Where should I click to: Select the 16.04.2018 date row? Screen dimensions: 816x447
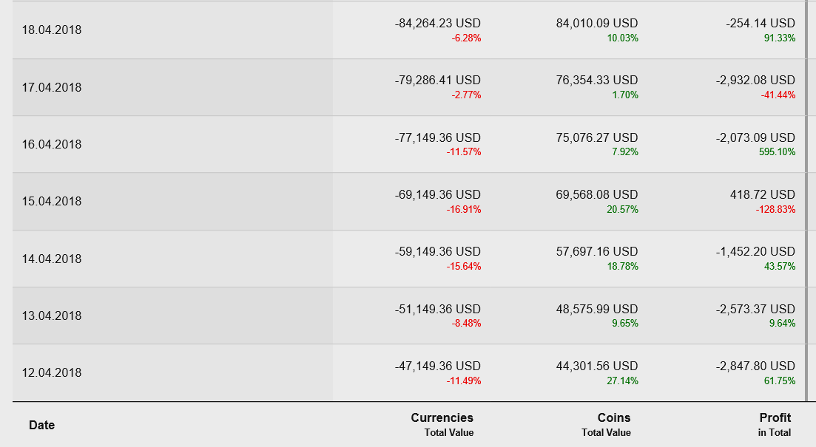pos(52,144)
